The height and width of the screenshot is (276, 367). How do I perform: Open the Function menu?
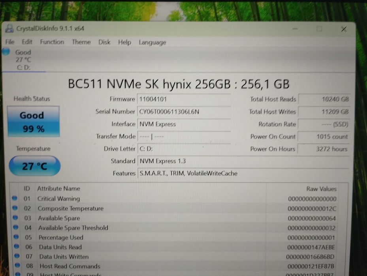click(x=52, y=42)
